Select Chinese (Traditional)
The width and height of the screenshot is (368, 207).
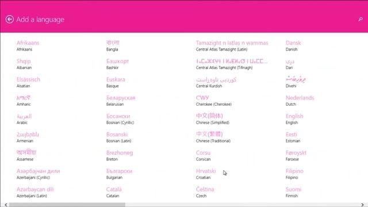213,137
